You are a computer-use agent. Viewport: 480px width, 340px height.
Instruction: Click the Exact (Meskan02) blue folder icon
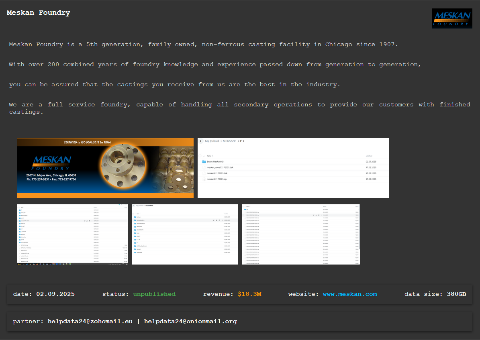pos(204,162)
